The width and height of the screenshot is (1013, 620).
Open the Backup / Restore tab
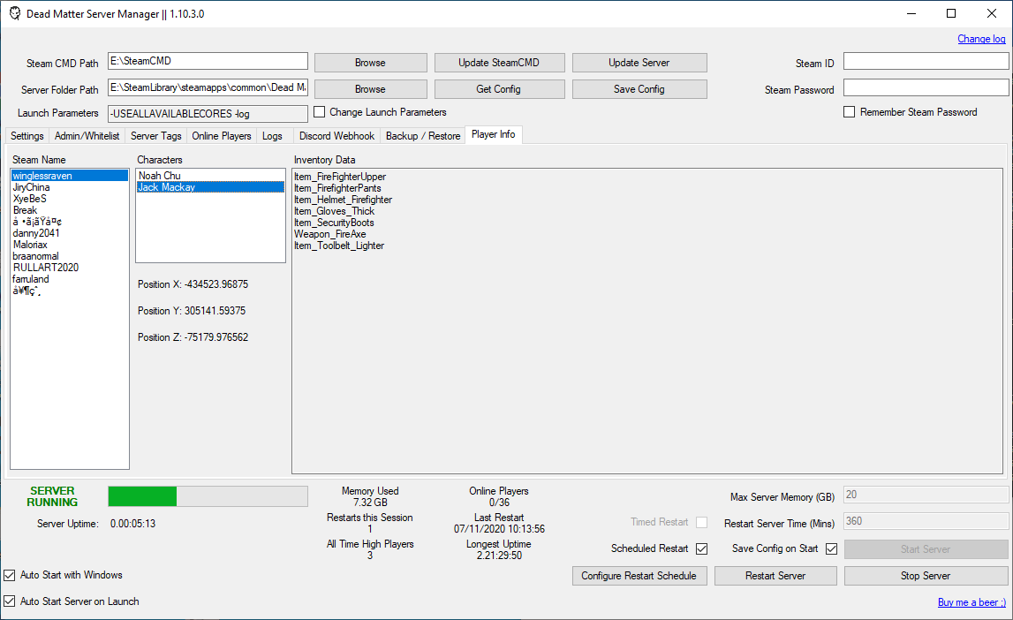(421, 135)
